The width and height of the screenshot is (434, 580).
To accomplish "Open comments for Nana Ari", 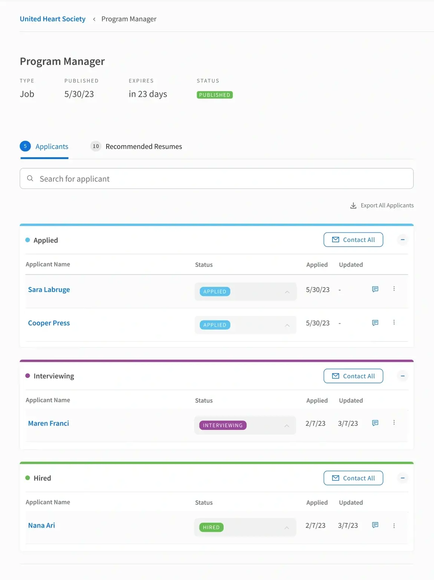I will [x=375, y=525].
